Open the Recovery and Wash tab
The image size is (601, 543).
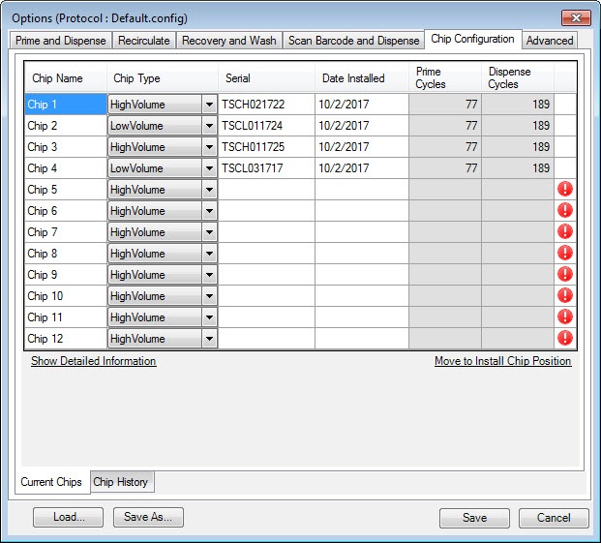(228, 41)
